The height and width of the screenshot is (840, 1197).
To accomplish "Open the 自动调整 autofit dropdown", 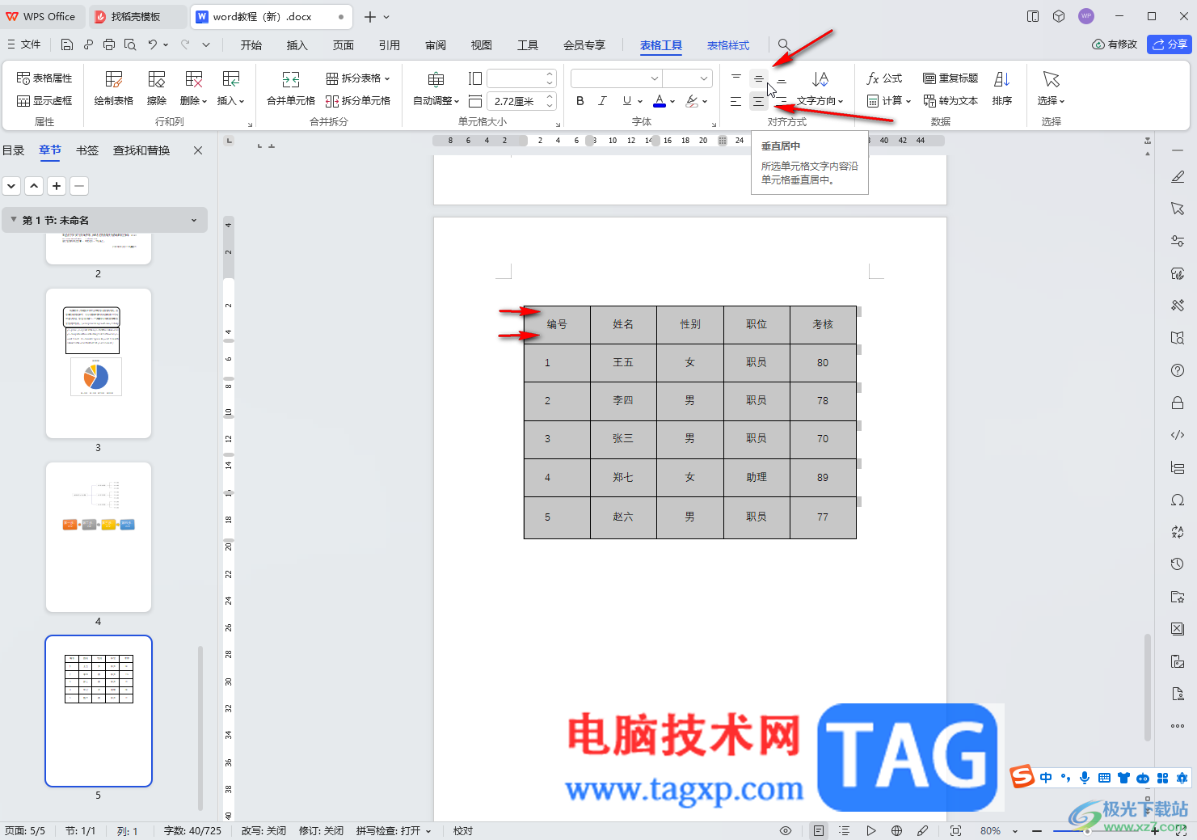I will coord(436,88).
